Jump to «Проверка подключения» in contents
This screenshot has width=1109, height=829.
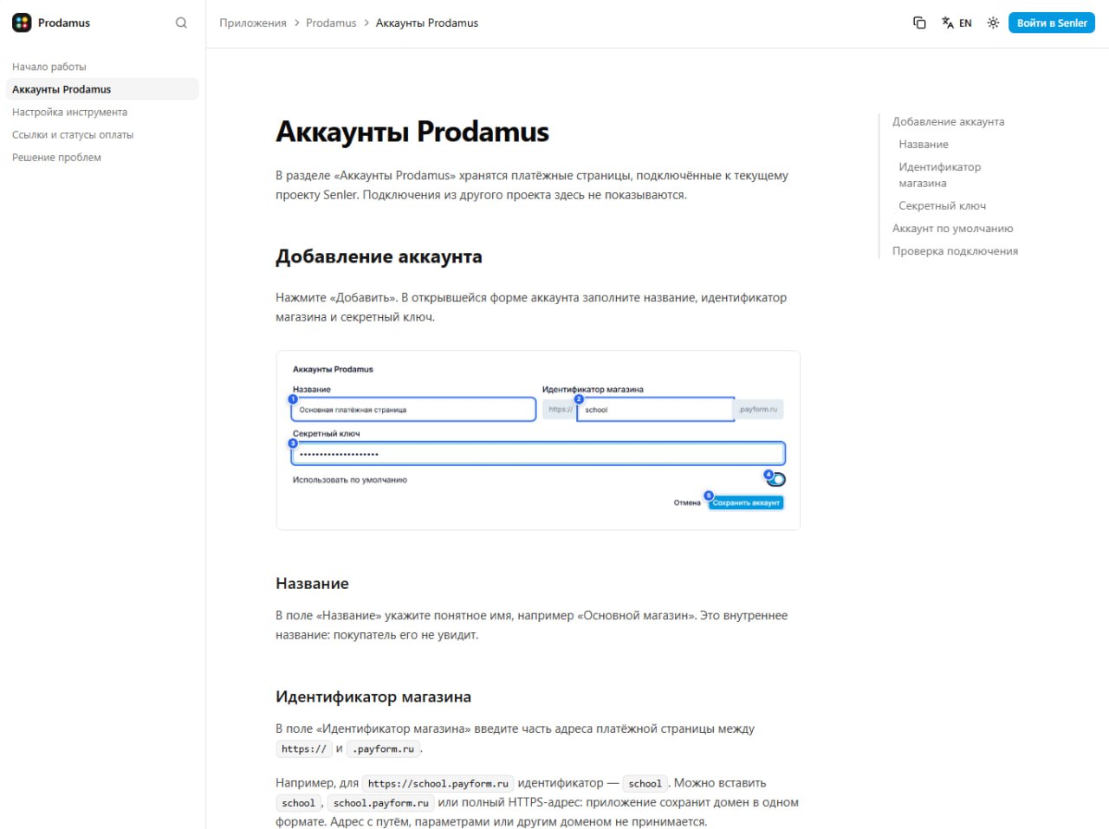(x=956, y=250)
